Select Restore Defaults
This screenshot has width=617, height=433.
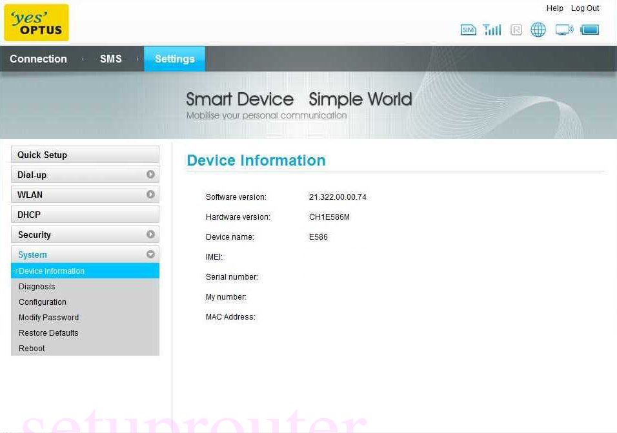[x=48, y=332]
